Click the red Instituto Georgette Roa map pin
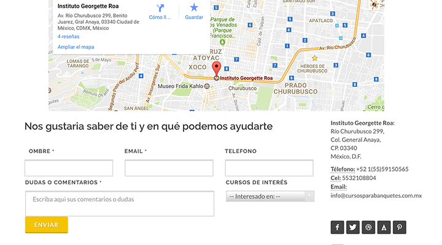442x245 pixels. 215,69
